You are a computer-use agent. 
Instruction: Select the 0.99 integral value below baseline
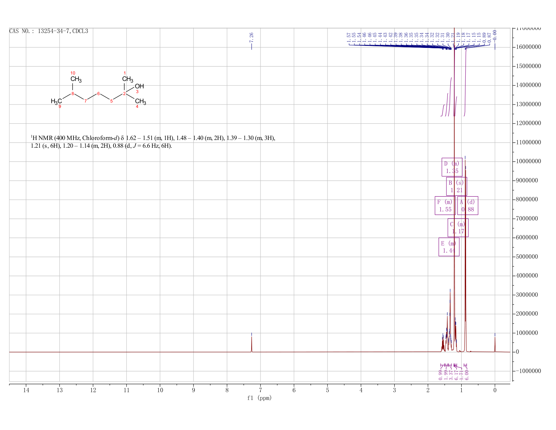click(x=440, y=375)
